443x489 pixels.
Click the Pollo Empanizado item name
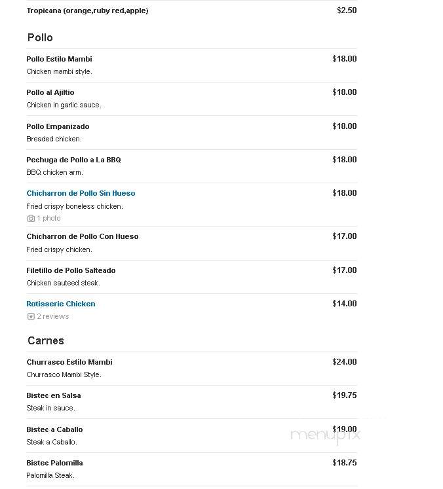58,126
